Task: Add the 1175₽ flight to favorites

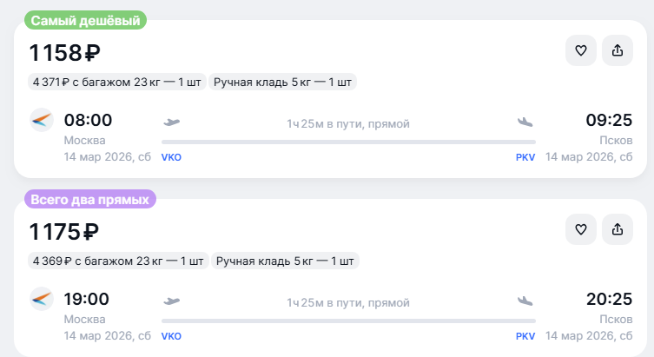Action: (x=581, y=229)
